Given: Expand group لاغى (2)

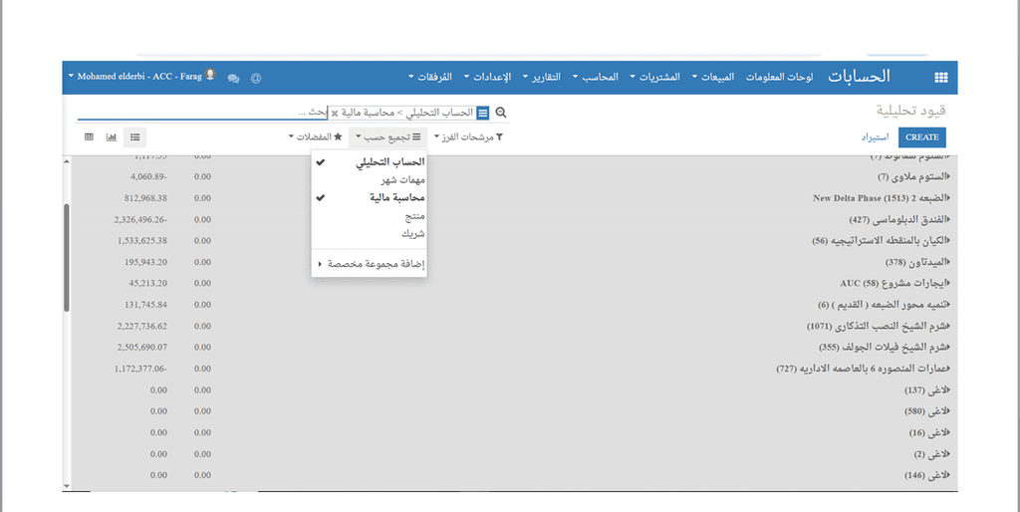Looking at the screenshot, I should (931, 454).
